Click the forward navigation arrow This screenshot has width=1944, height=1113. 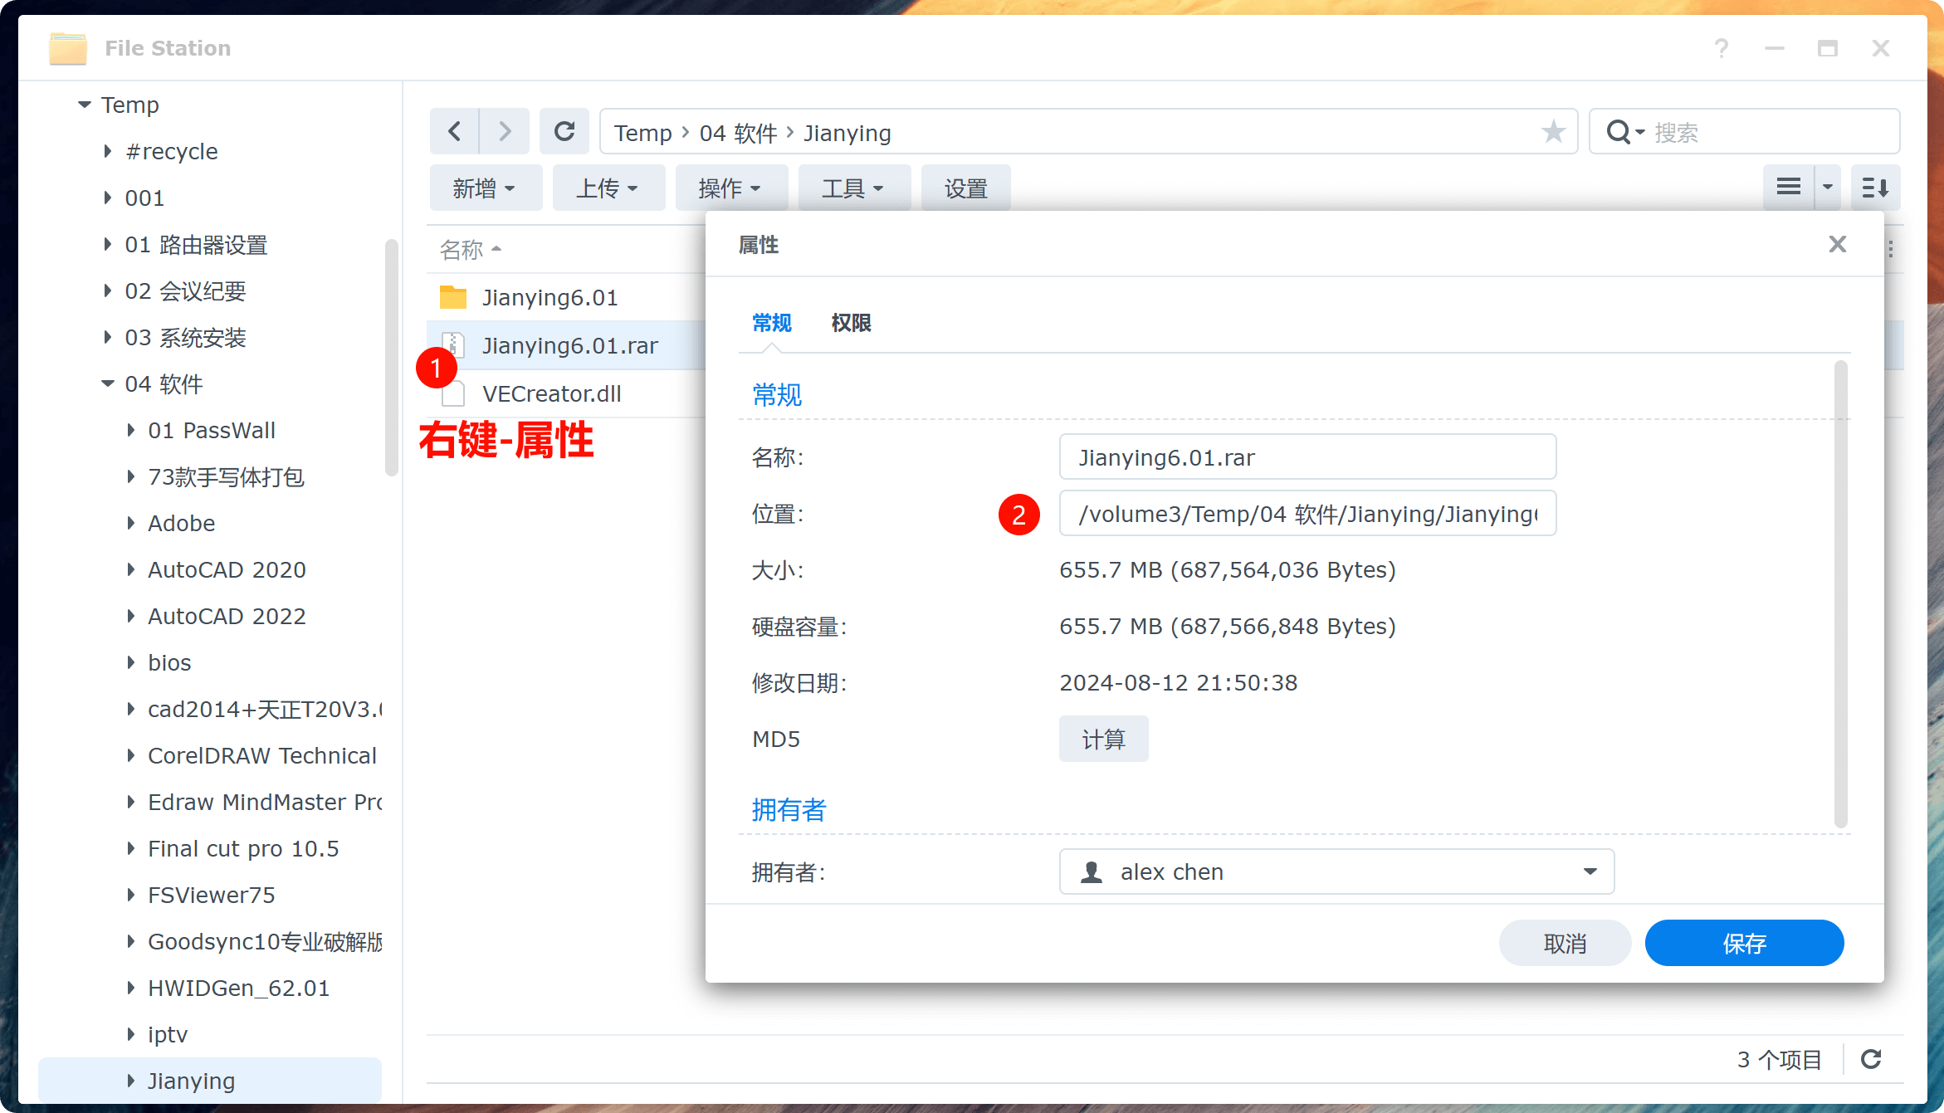coord(505,131)
